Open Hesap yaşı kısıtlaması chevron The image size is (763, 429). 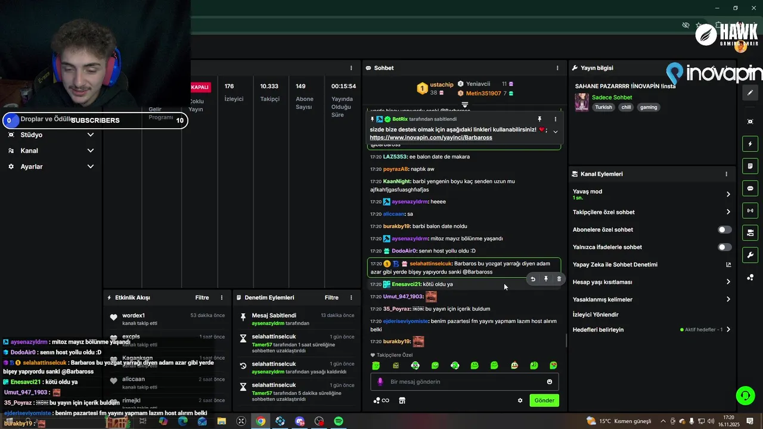point(728,282)
